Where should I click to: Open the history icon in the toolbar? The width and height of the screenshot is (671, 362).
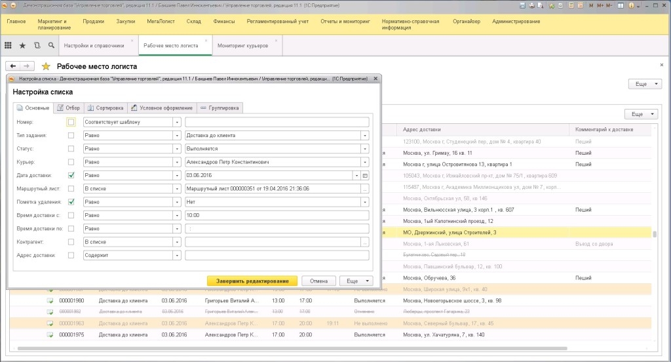click(37, 45)
